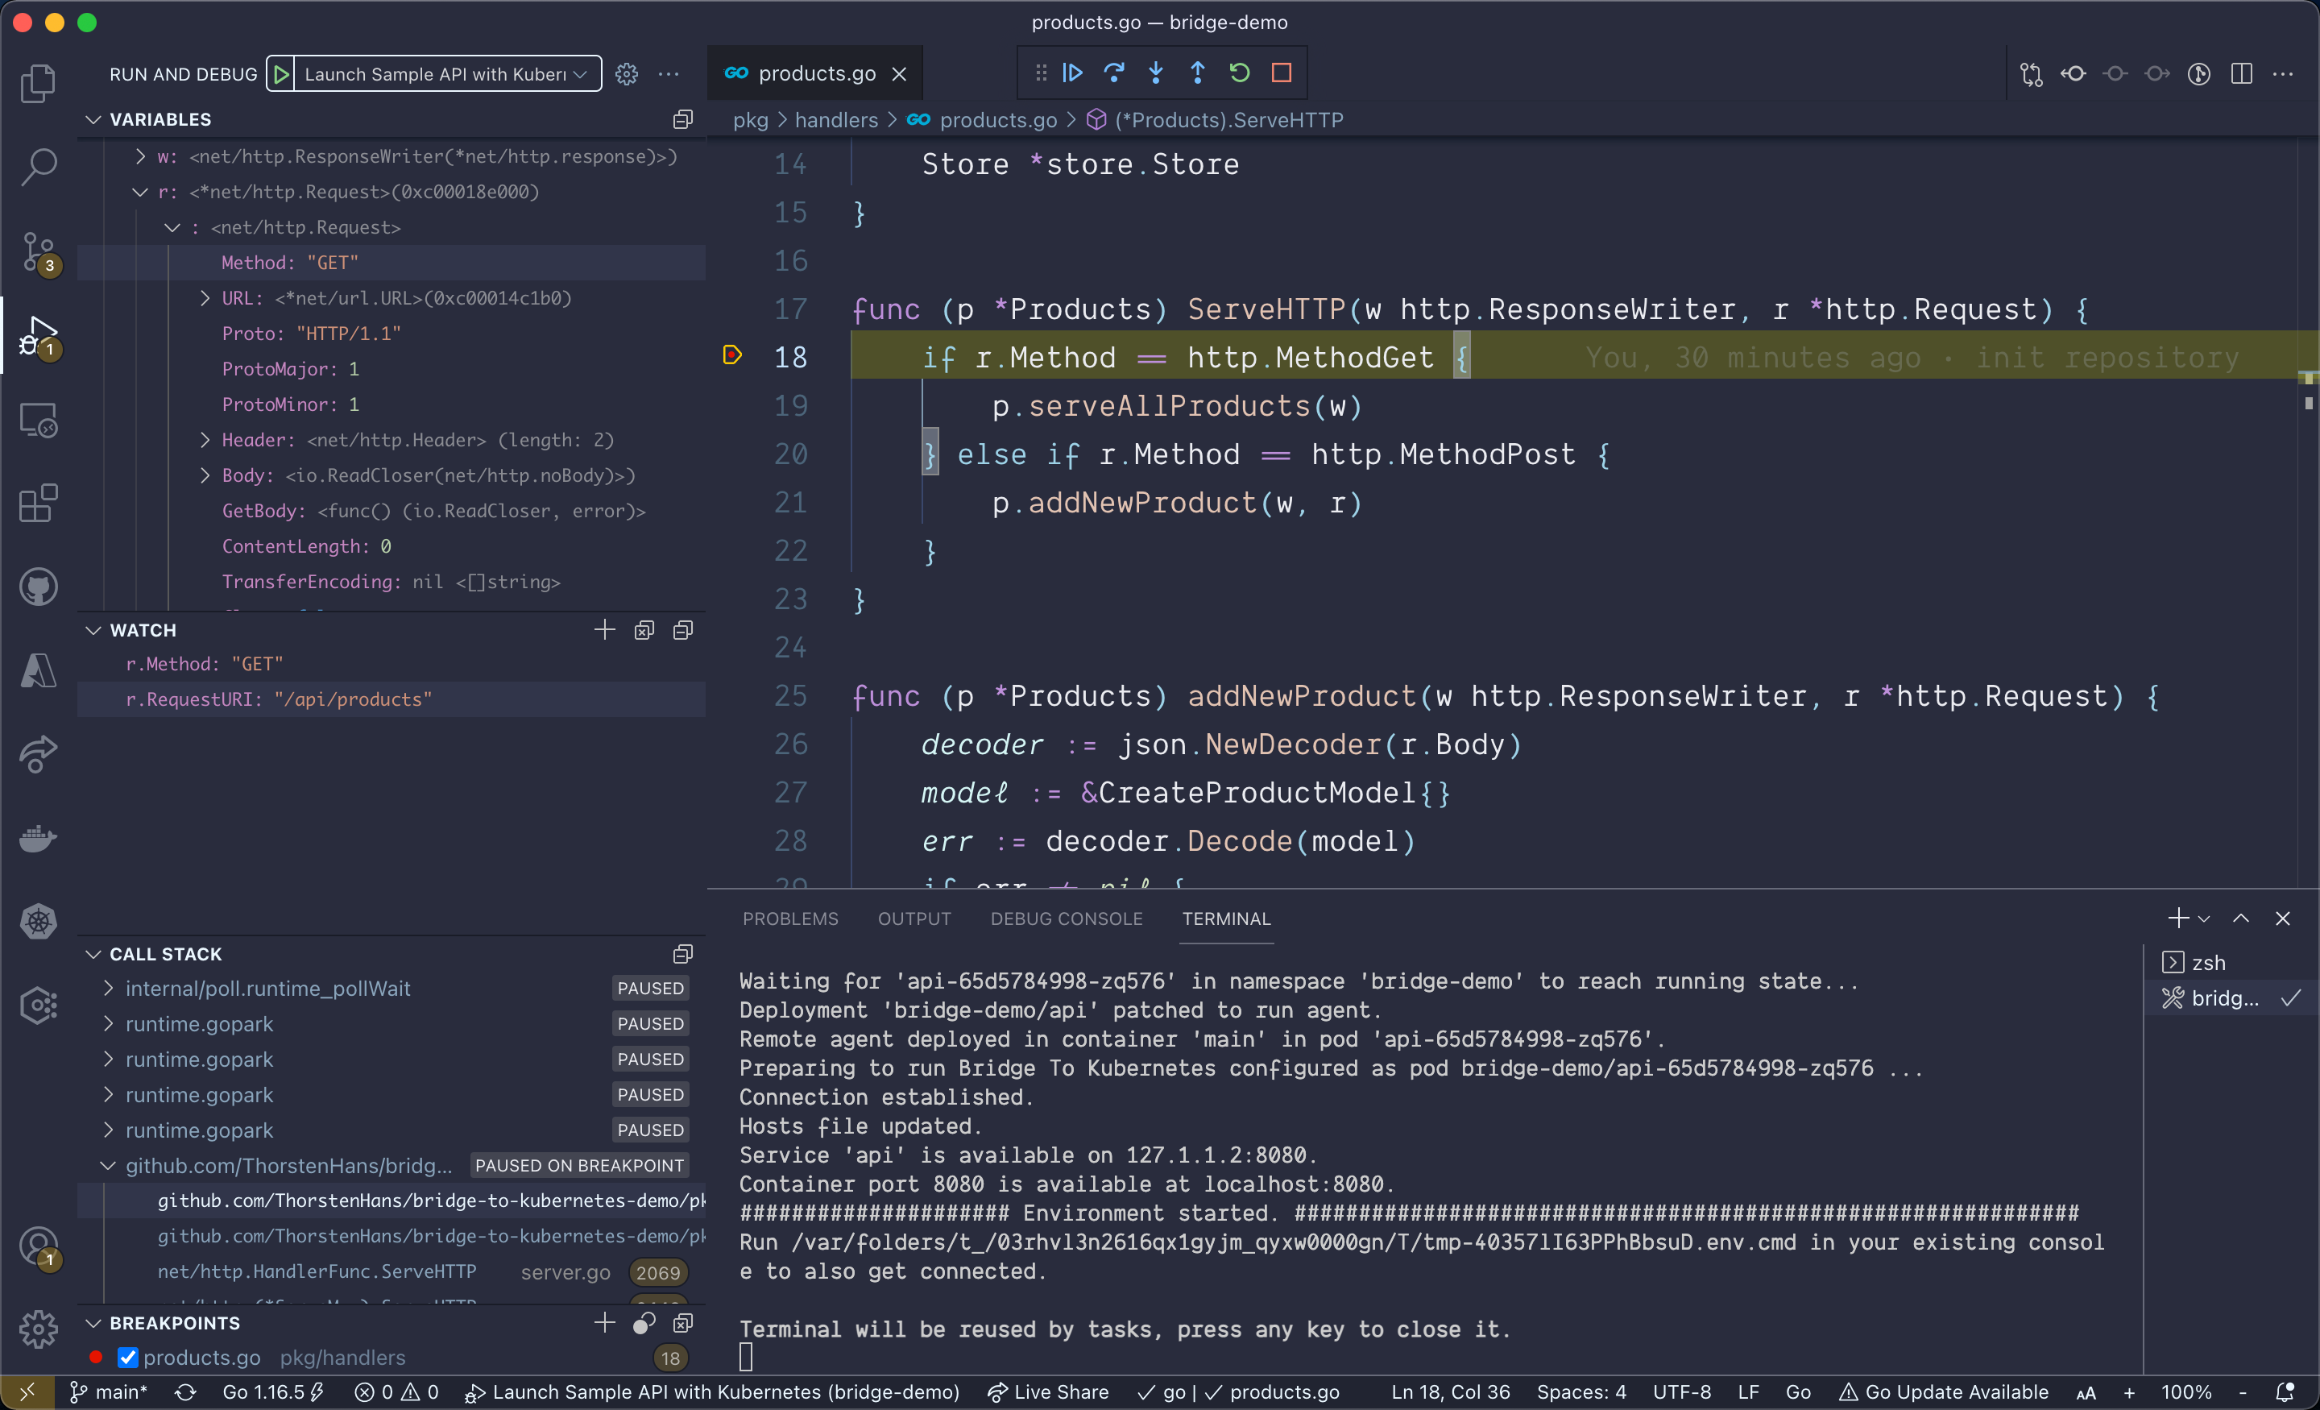The width and height of the screenshot is (2320, 1410).
Task: Open the Extensions sidebar view
Action: [x=38, y=503]
